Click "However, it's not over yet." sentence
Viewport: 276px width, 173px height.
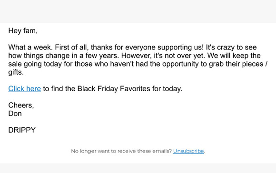coord(163,56)
